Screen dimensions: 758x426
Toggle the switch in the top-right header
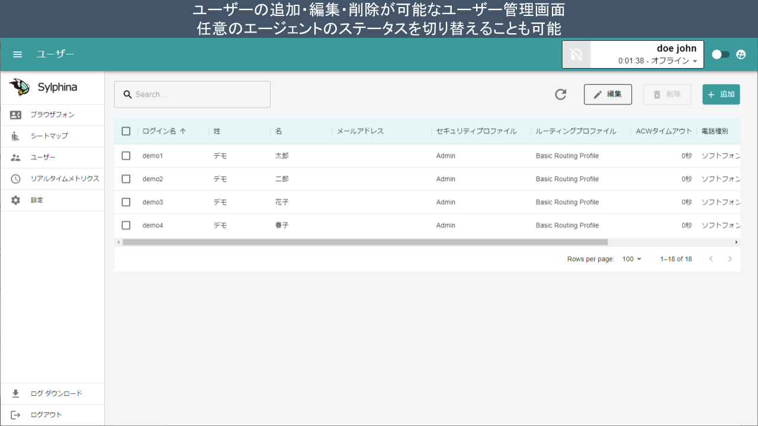pos(720,54)
